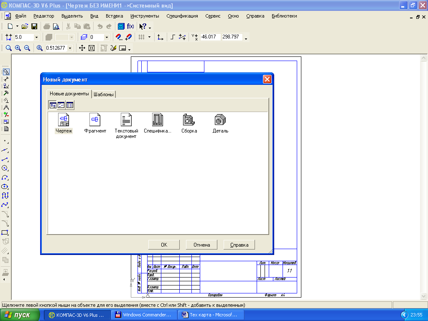Switch dialog to list view

(70, 105)
